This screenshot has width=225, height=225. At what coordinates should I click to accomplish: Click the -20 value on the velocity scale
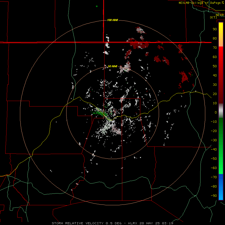click(214, 131)
